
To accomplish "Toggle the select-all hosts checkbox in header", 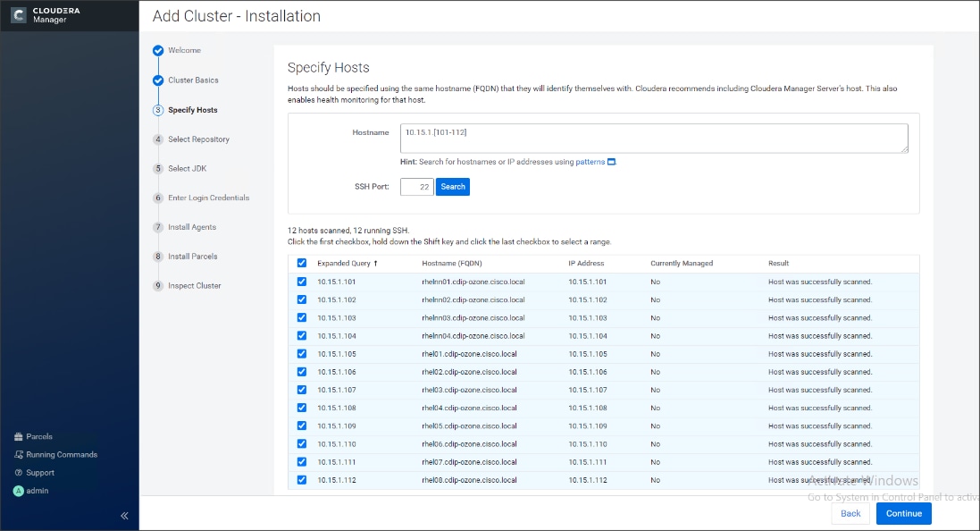I will (301, 263).
